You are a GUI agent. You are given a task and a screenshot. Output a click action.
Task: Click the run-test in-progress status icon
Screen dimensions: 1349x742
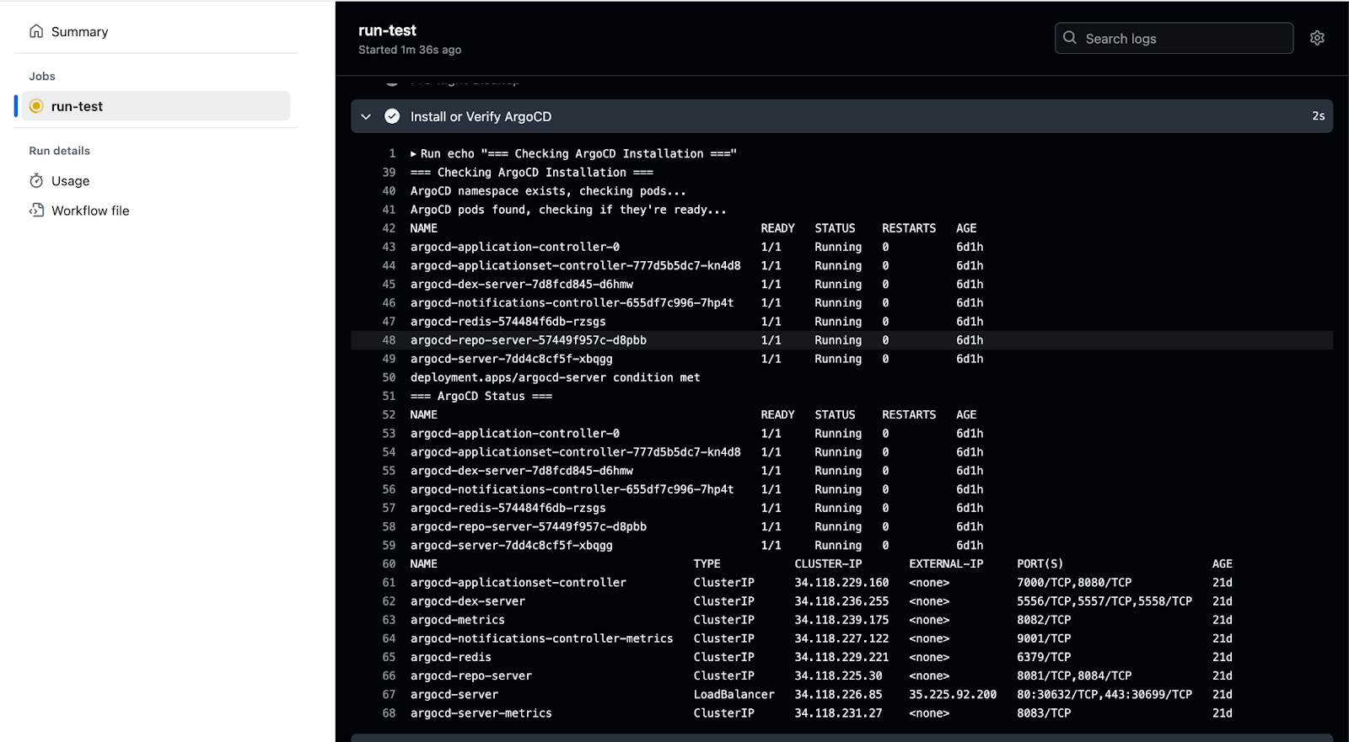[x=36, y=106]
